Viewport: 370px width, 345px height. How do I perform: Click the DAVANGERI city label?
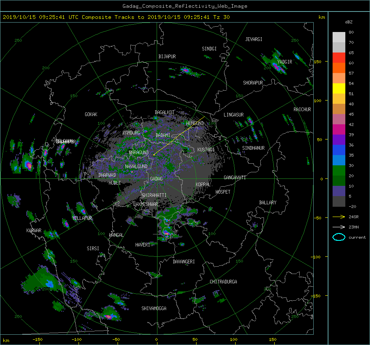[184, 262]
